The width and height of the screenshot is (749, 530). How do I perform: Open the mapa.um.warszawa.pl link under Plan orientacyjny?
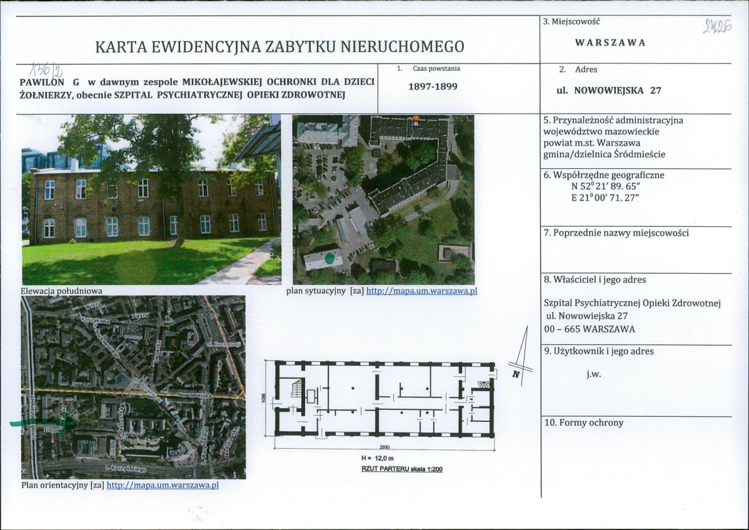(x=163, y=485)
